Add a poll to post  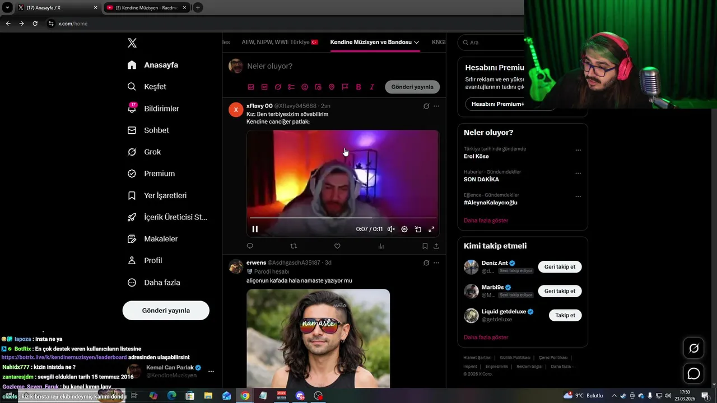click(x=291, y=87)
